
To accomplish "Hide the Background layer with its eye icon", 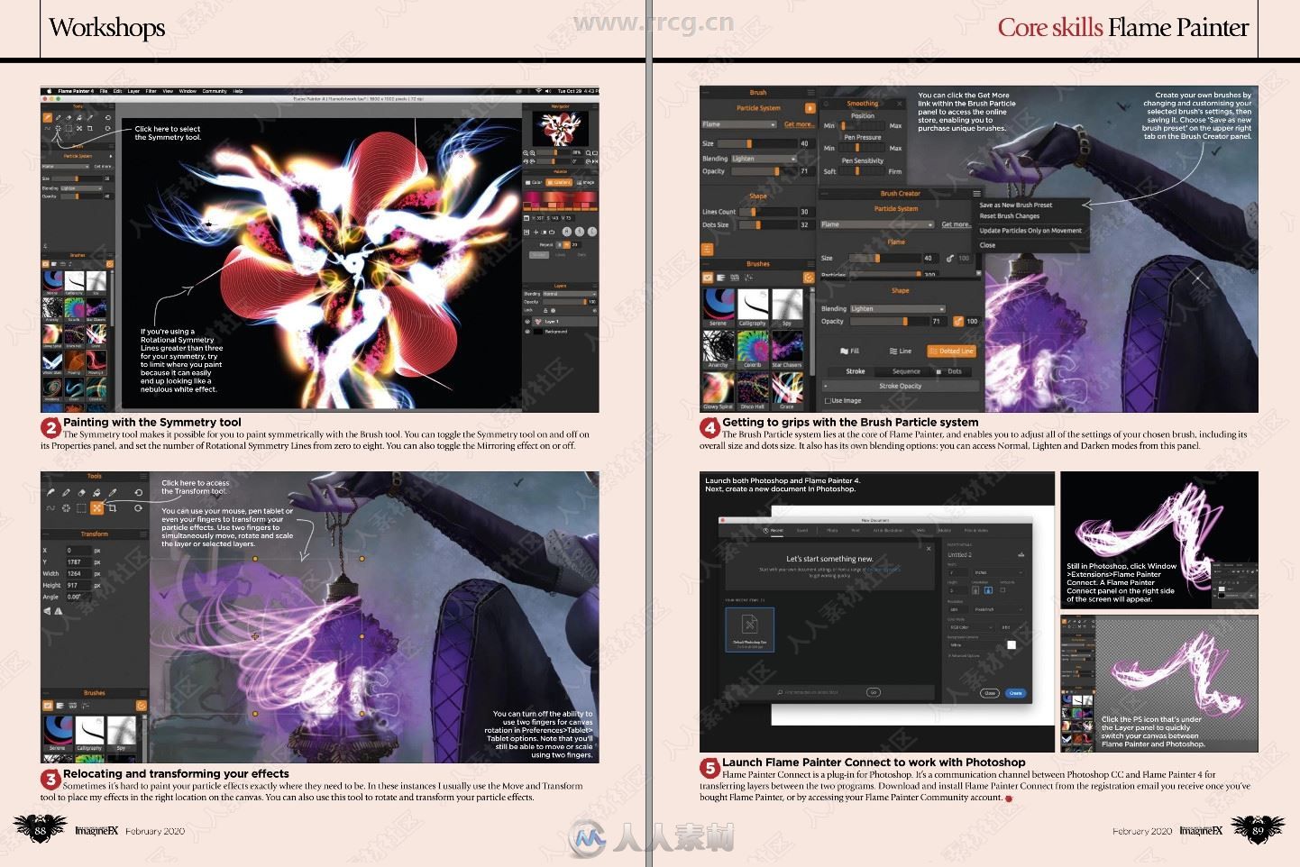I will [527, 332].
